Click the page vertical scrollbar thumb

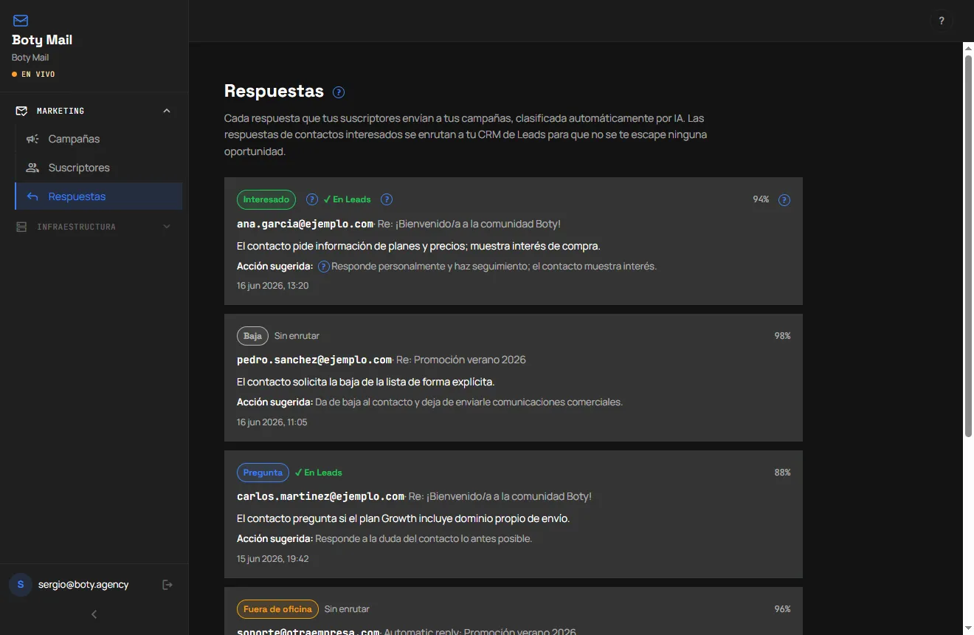coord(968,245)
